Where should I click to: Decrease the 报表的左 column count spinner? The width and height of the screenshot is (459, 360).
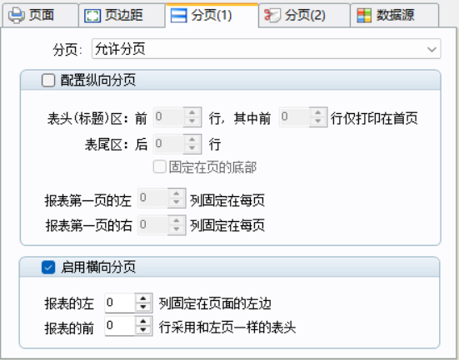pos(143,308)
